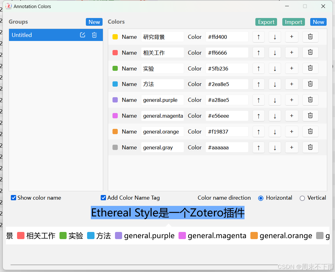Delete the 方法 color row
This screenshot has height=272, width=335.
pyautogui.click(x=311, y=84)
